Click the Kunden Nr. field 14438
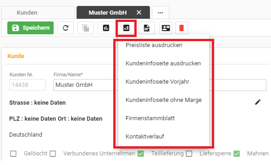Image resolution: width=271 pixels, height=165 pixels. coord(28,85)
